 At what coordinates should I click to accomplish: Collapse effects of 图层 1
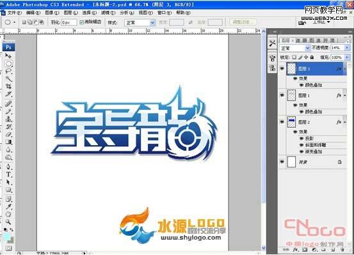[345, 96]
